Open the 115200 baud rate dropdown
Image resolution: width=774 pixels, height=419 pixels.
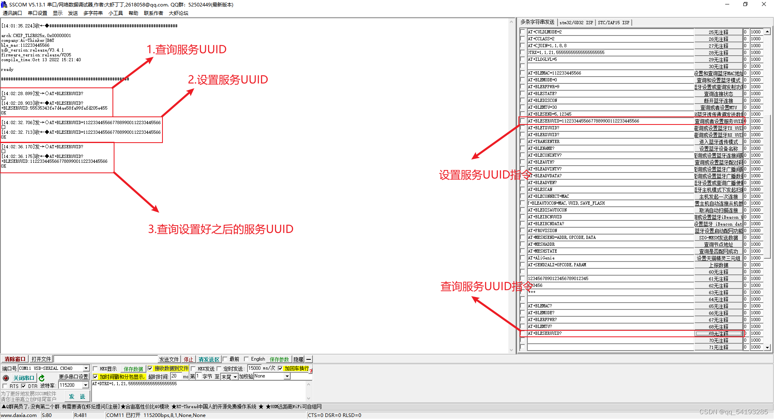coord(85,385)
